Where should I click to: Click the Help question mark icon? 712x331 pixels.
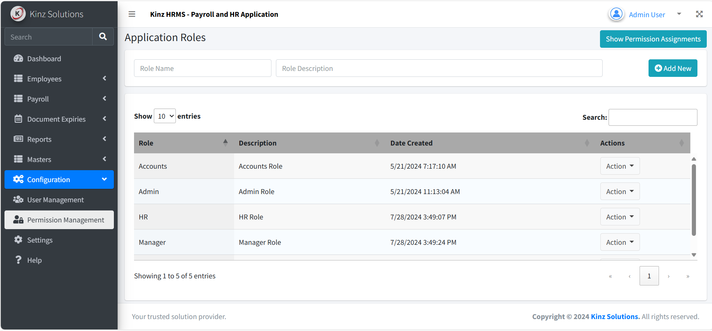point(18,260)
